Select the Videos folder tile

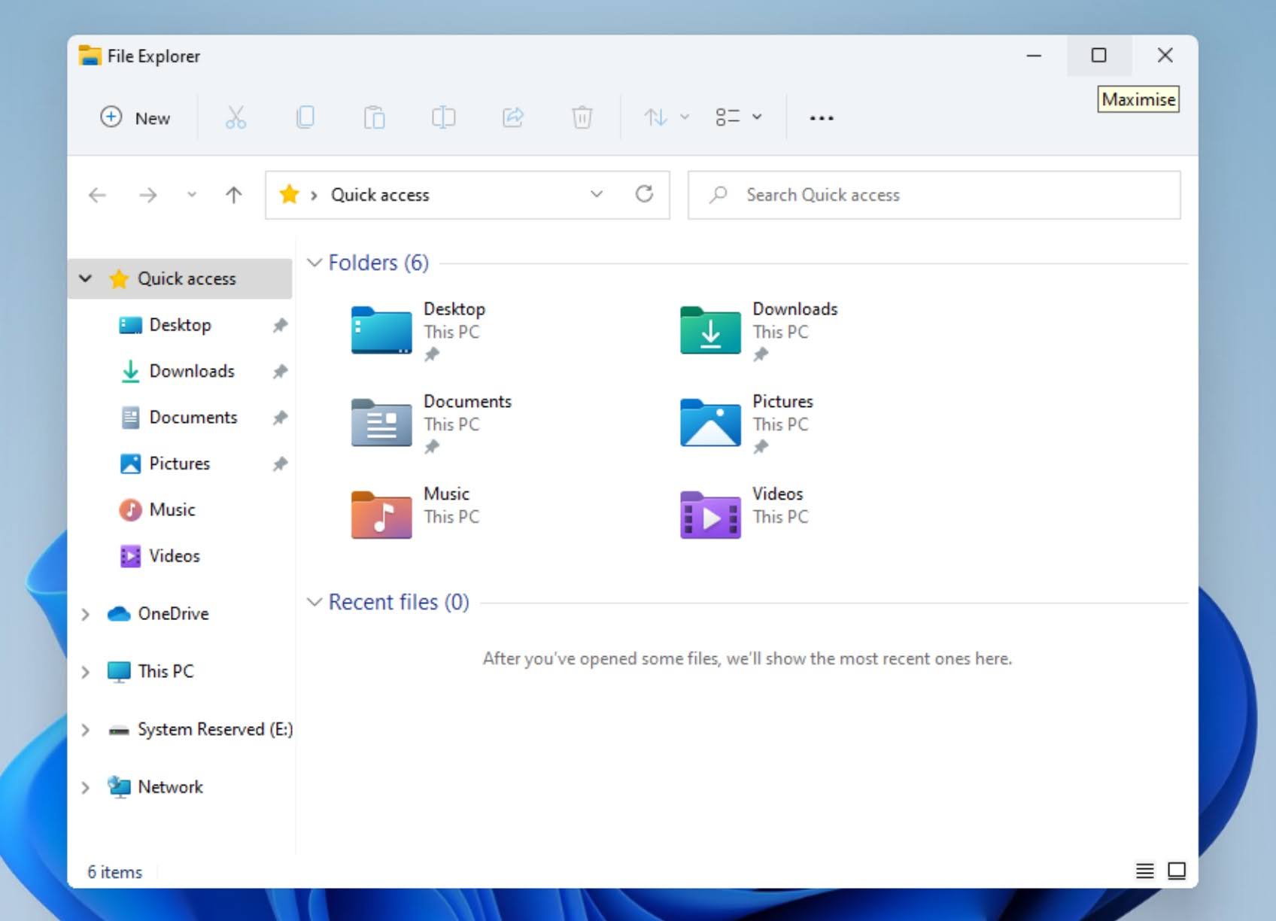click(745, 516)
